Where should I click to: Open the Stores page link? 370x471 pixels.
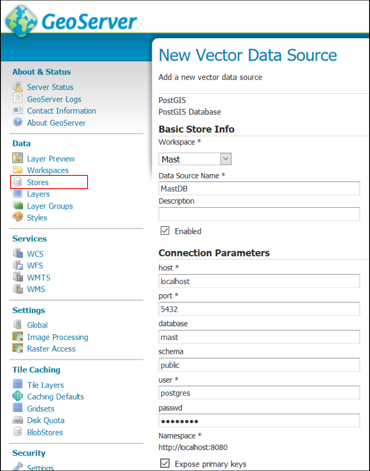pyautogui.click(x=38, y=182)
